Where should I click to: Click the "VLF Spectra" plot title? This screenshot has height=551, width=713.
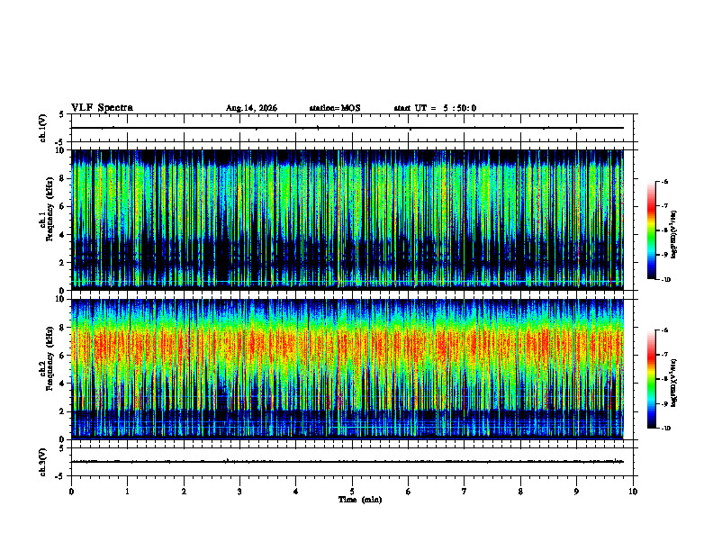[x=102, y=108]
